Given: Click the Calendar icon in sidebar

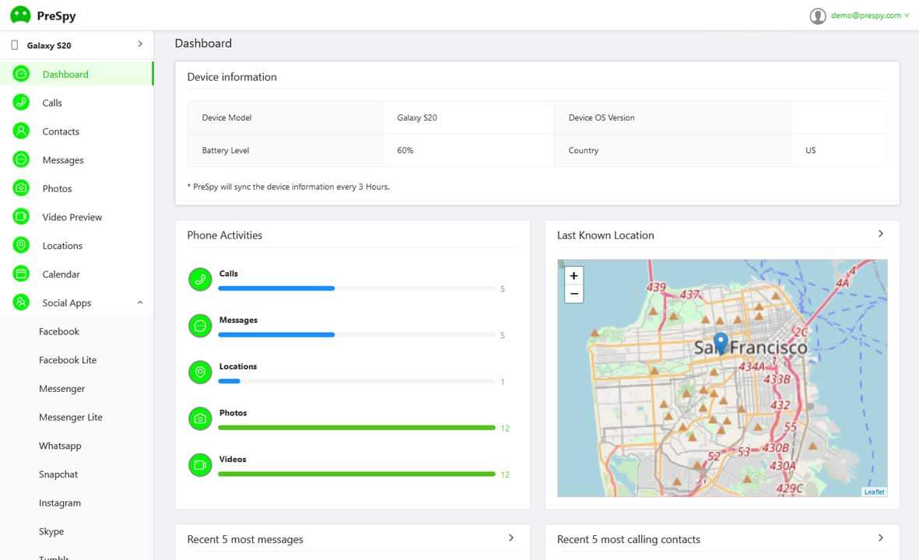Looking at the screenshot, I should coord(21,274).
